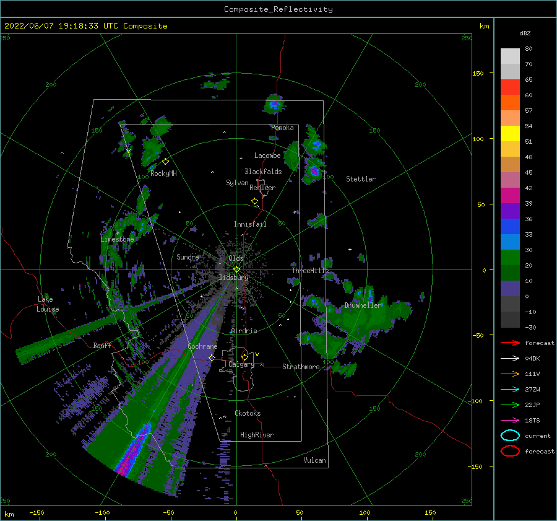This screenshot has width=557, height=521.
Task: Click the Didsbury label
Action: [234, 278]
